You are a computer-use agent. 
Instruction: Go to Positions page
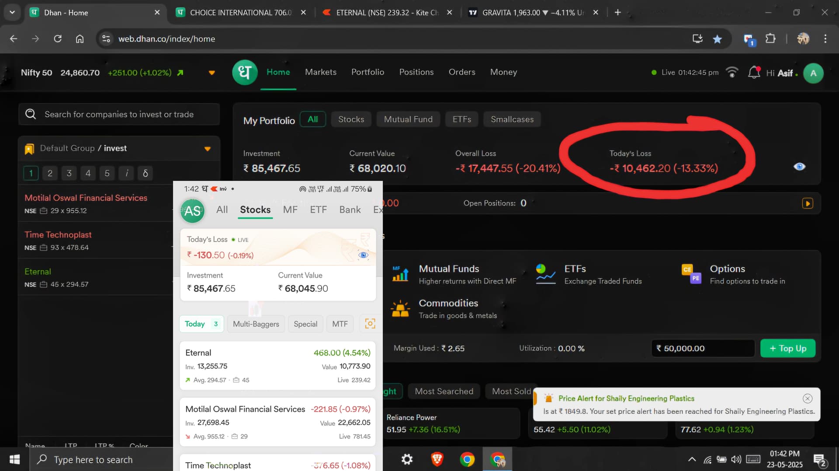pyautogui.click(x=416, y=72)
